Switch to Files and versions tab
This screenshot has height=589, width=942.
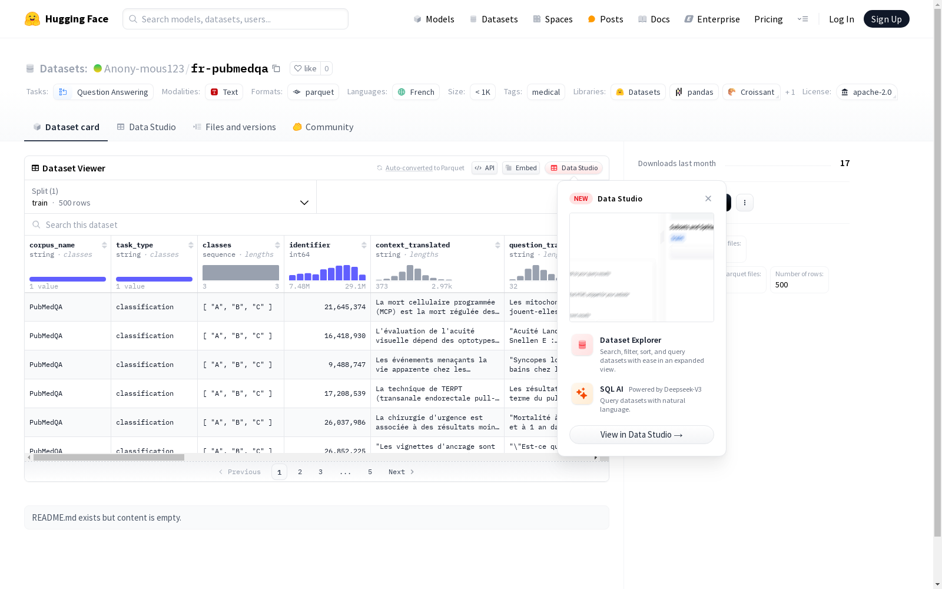pyautogui.click(x=234, y=127)
